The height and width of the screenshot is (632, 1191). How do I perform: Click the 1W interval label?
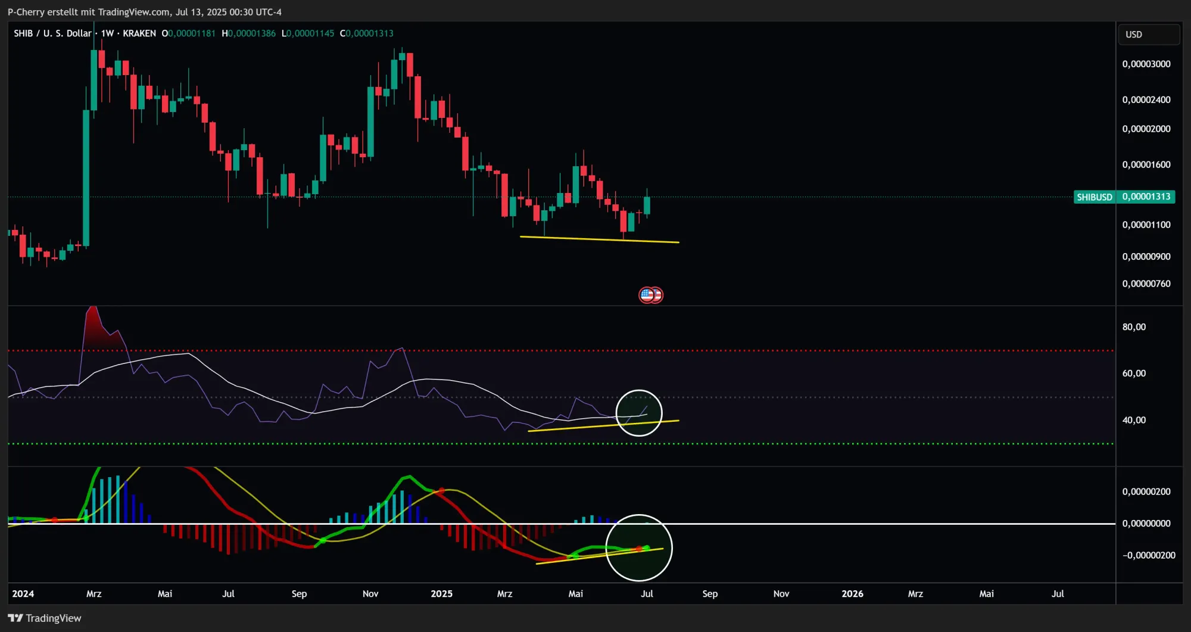[107, 33]
